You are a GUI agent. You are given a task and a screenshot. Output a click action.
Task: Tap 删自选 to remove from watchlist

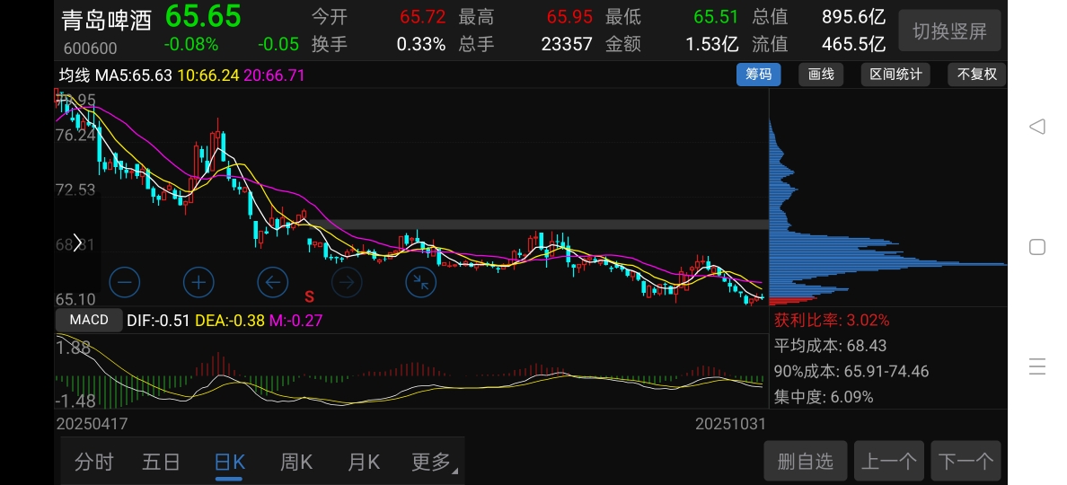pos(806,462)
